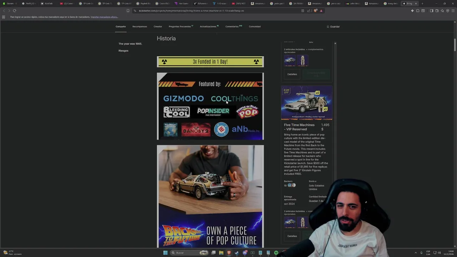457x257 pixels.
Task: Open the Actualizaciones tab
Action: pos(209,26)
